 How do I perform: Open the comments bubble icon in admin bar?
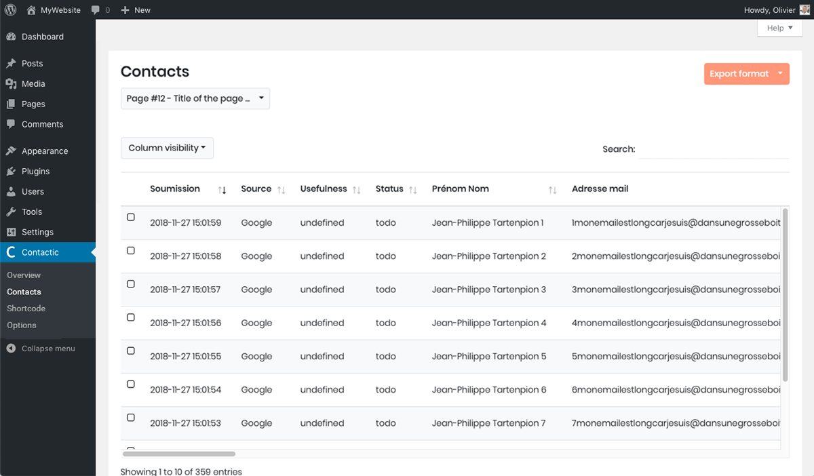click(96, 10)
